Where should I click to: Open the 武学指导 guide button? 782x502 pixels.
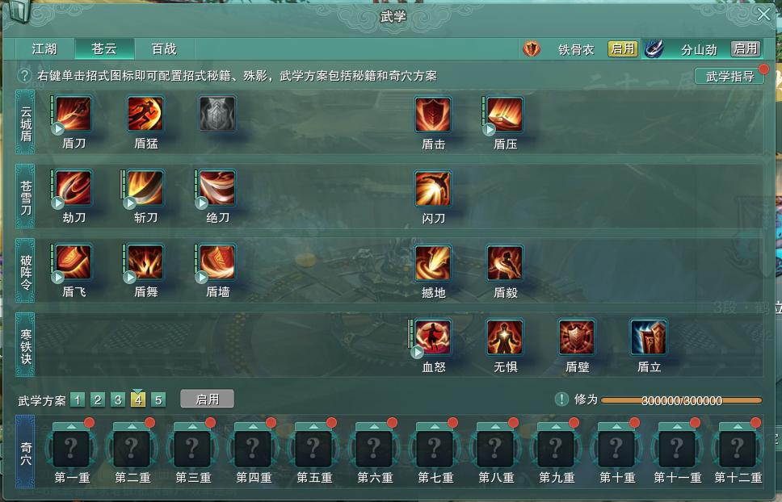[x=729, y=76]
